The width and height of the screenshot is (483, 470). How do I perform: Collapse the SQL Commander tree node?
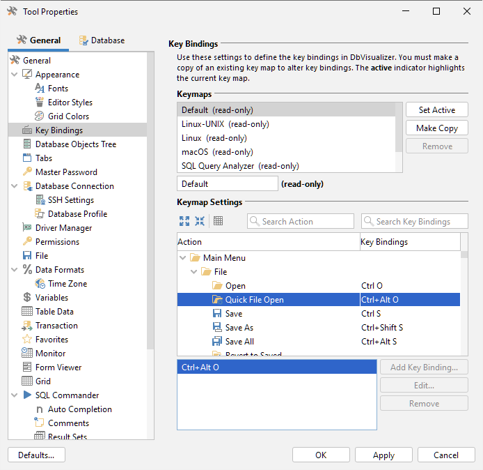(15, 395)
